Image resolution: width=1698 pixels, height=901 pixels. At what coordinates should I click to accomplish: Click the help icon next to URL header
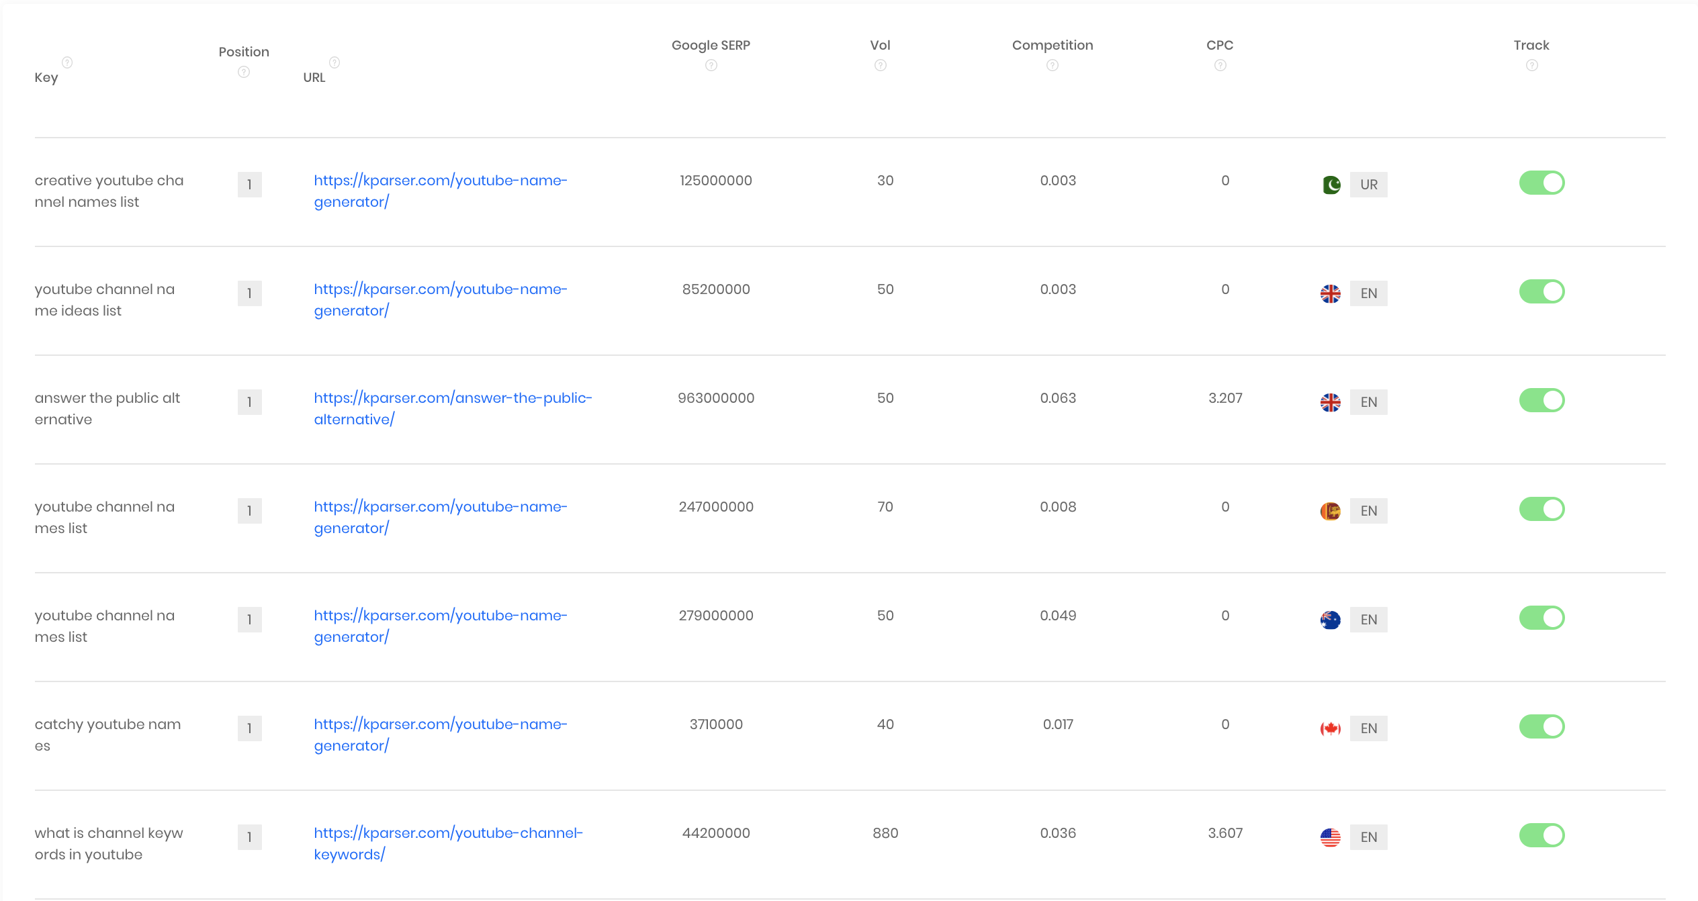(334, 62)
